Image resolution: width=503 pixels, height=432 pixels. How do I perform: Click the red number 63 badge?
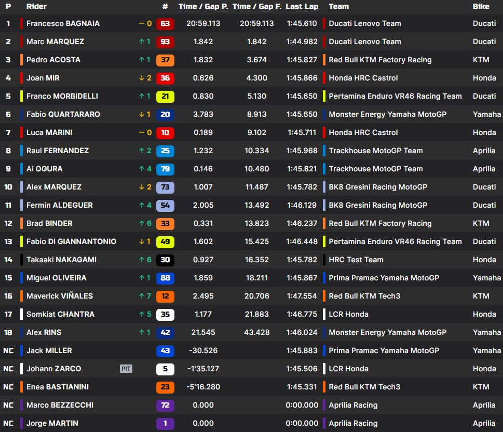pos(165,24)
